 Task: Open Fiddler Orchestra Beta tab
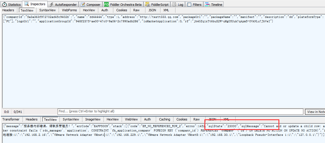coord(123,4)
